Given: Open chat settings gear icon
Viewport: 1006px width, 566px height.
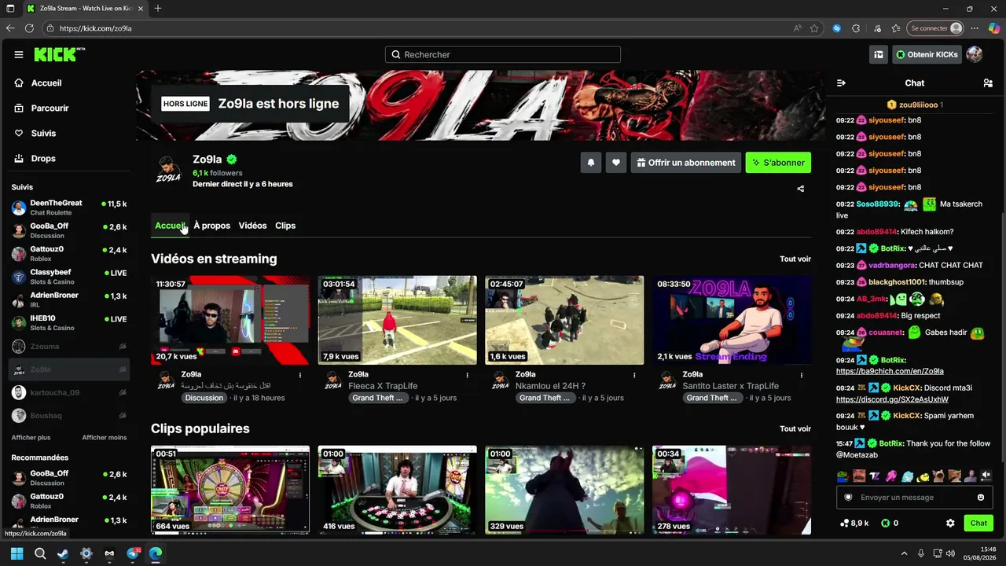Looking at the screenshot, I should (x=950, y=523).
